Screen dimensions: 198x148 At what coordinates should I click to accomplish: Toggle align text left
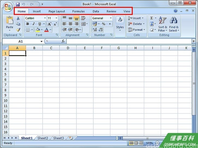(x=64, y=24)
